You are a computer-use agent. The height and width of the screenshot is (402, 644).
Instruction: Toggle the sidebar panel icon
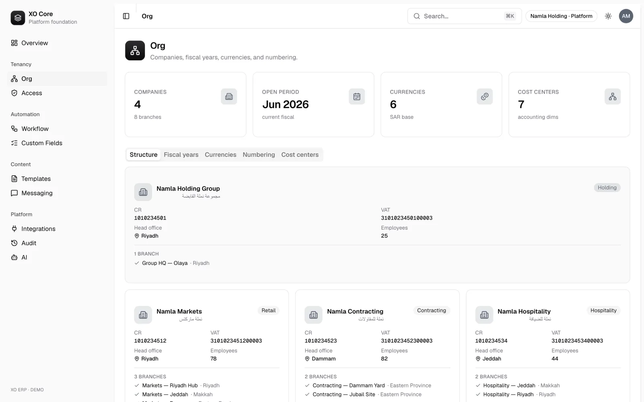point(126,16)
